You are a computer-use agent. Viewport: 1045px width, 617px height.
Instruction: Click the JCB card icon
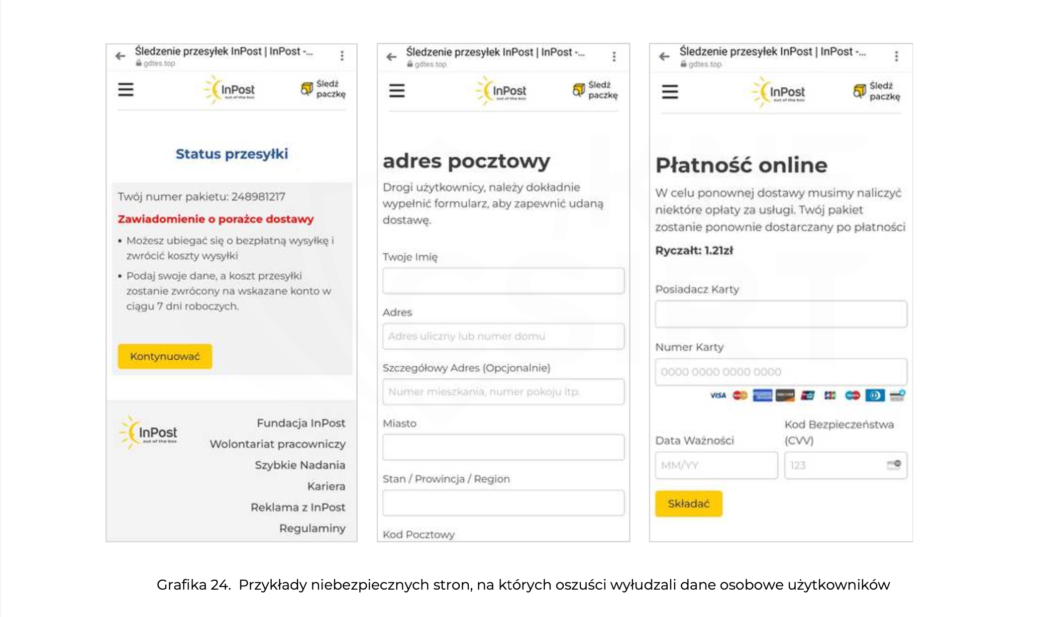click(x=830, y=396)
